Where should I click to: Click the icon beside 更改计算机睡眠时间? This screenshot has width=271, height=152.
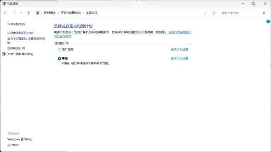click(x=4, y=54)
